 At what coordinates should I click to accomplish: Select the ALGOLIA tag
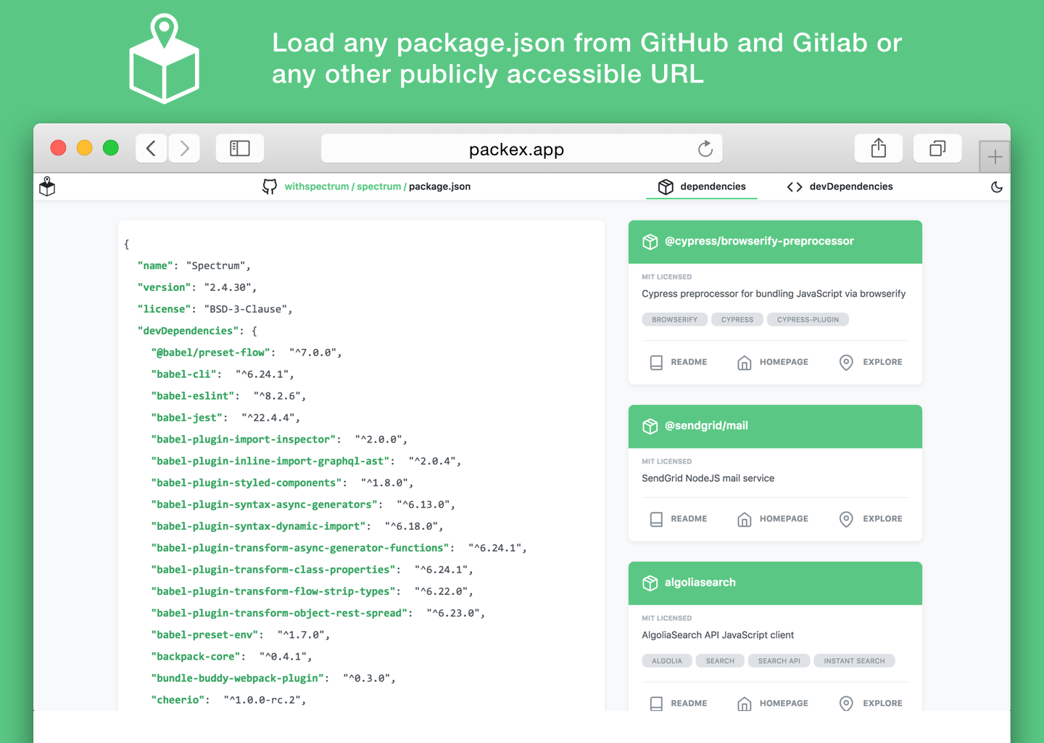(x=667, y=661)
